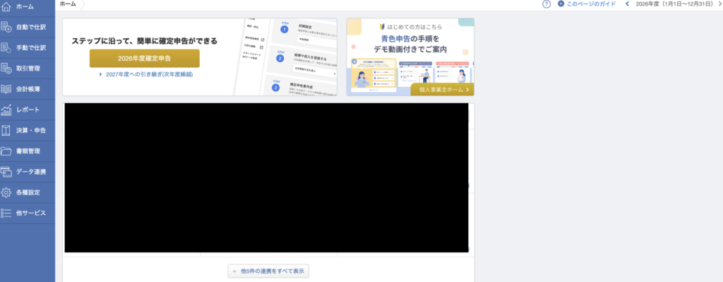Click the 2026年度確定申告 gold button
This screenshot has height=282, width=723.
[x=144, y=59]
